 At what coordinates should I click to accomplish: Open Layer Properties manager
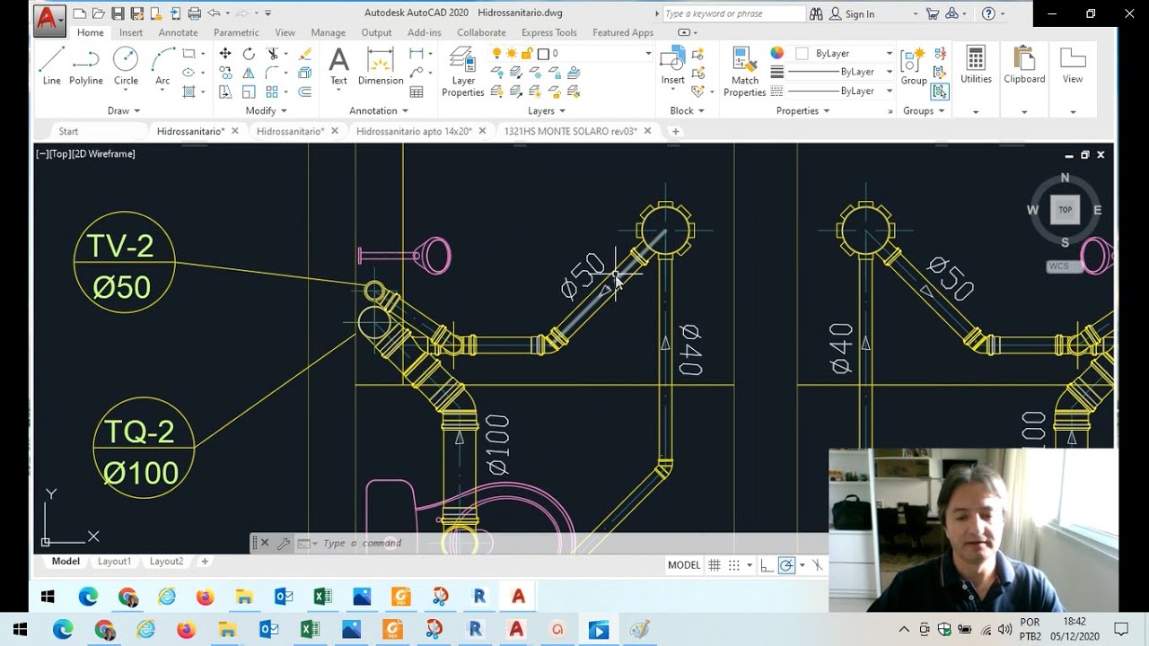point(463,72)
